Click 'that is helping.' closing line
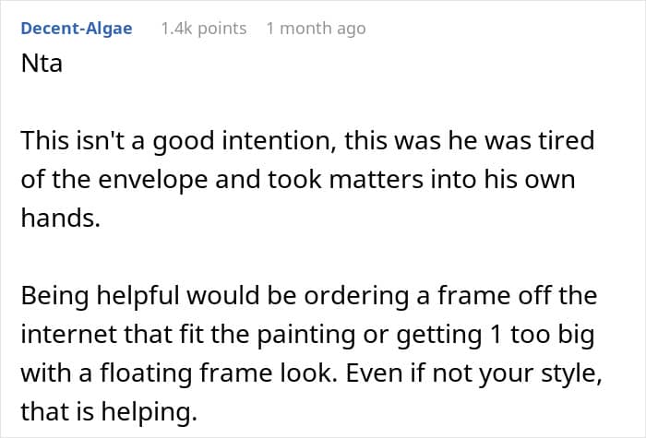The width and height of the screenshot is (646, 438). point(109,411)
